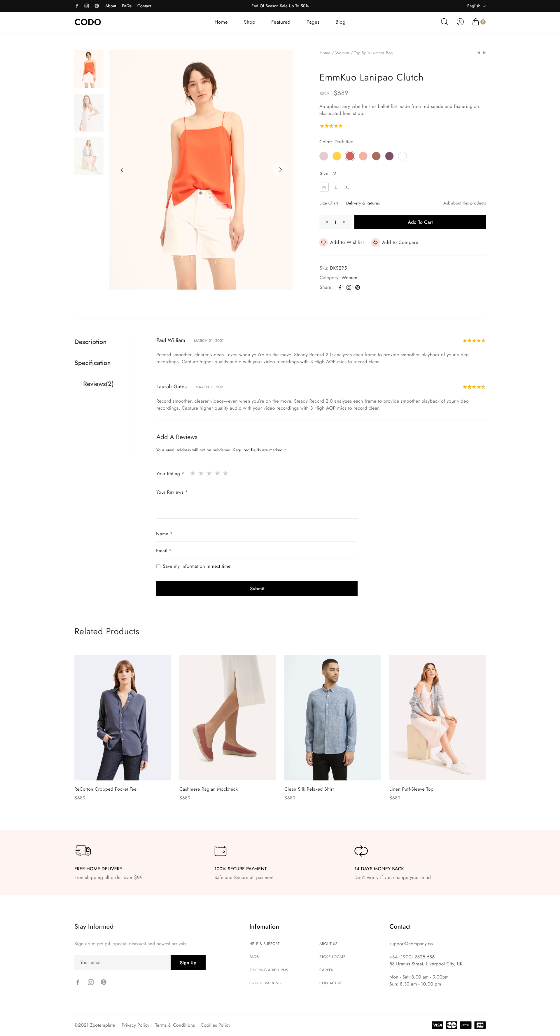Choose the yellow color swatch
Viewport: 560px width, 1036px height.
(337, 156)
